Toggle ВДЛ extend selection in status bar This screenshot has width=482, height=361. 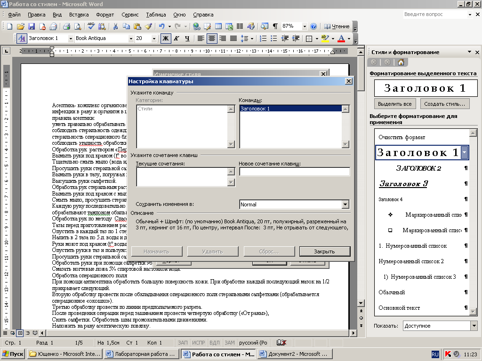click(214, 343)
